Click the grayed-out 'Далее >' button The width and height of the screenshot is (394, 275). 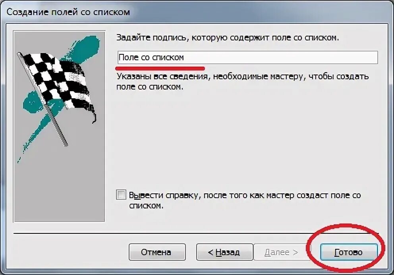point(282,252)
